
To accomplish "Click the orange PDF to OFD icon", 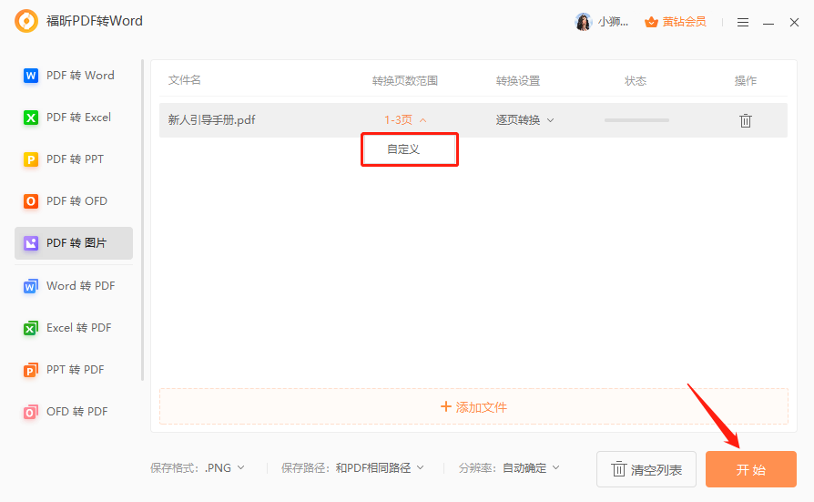I will point(31,201).
